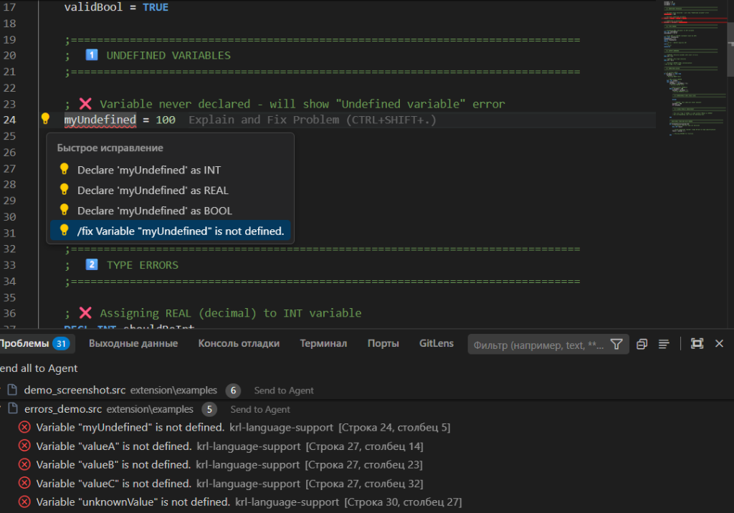Select /fix Variable "myUndefined" is not defined

click(x=171, y=231)
